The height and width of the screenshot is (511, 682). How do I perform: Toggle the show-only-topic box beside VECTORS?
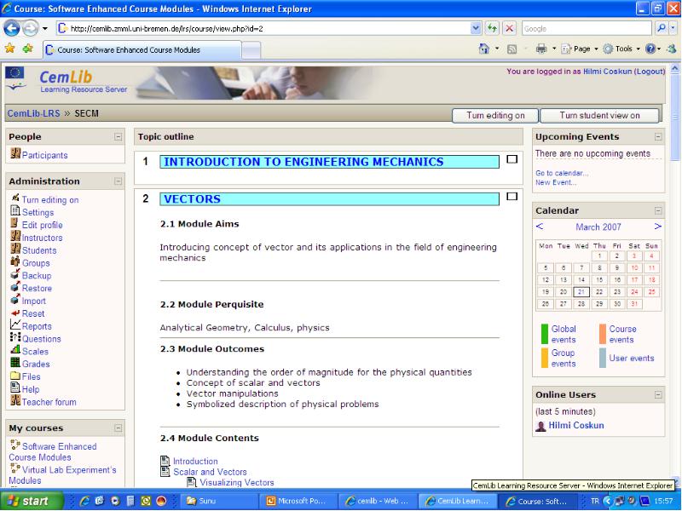tap(512, 197)
